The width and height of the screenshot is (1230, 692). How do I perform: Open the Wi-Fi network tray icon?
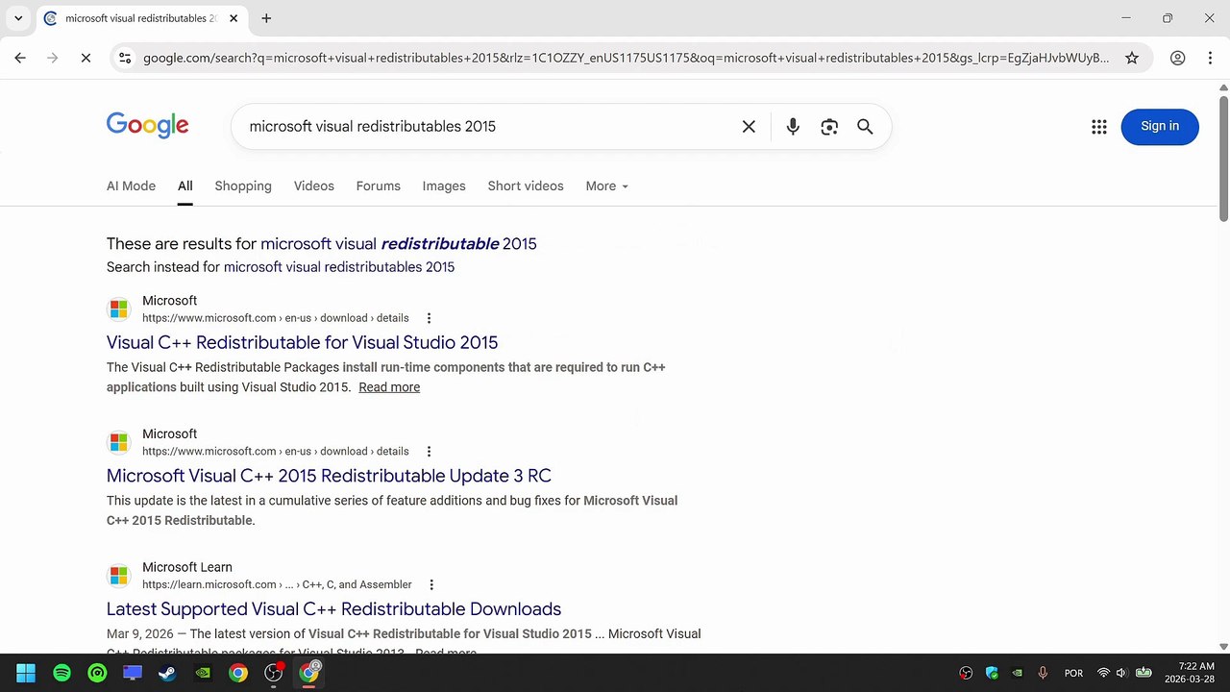pyautogui.click(x=1103, y=673)
